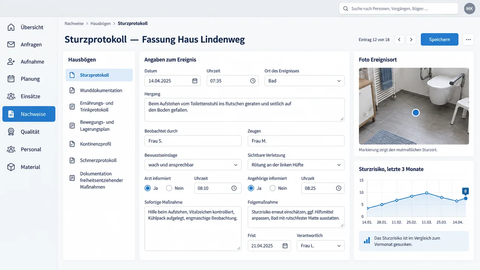This screenshot has width=480, height=270.
Task: Click into the Hergang text area
Action: (x=244, y=110)
